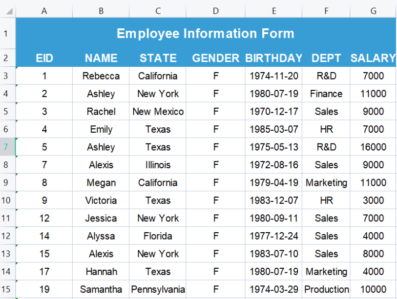Select the Production department cell
Viewport: 397px width, 299px height.
point(326,289)
